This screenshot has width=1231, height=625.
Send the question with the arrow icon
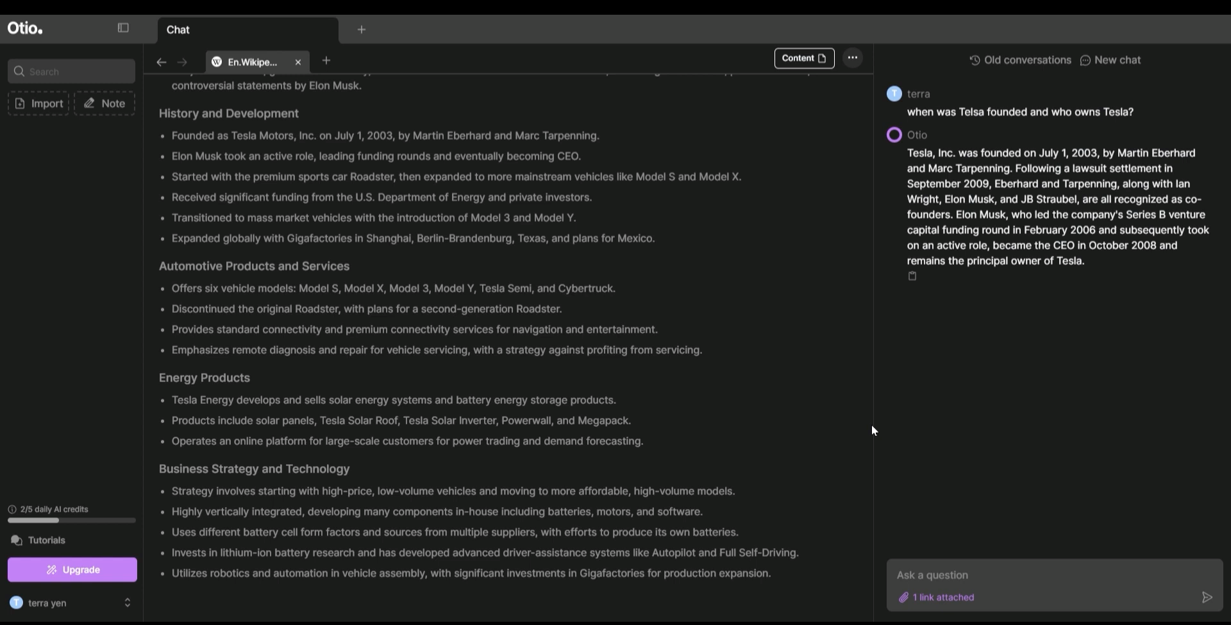tap(1207, 597)
